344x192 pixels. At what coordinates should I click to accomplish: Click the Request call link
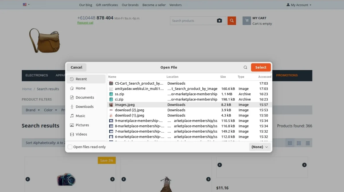pos(85,23)
